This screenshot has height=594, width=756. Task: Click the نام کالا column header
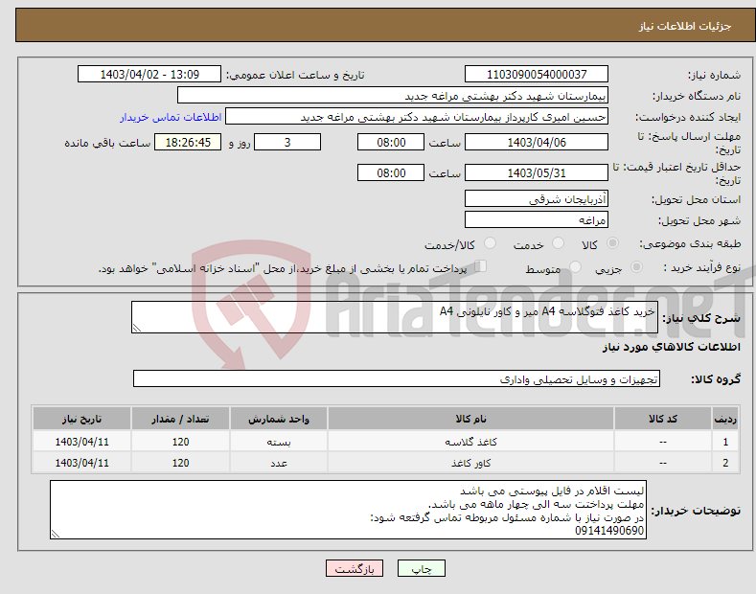click(x=470, y=419)
